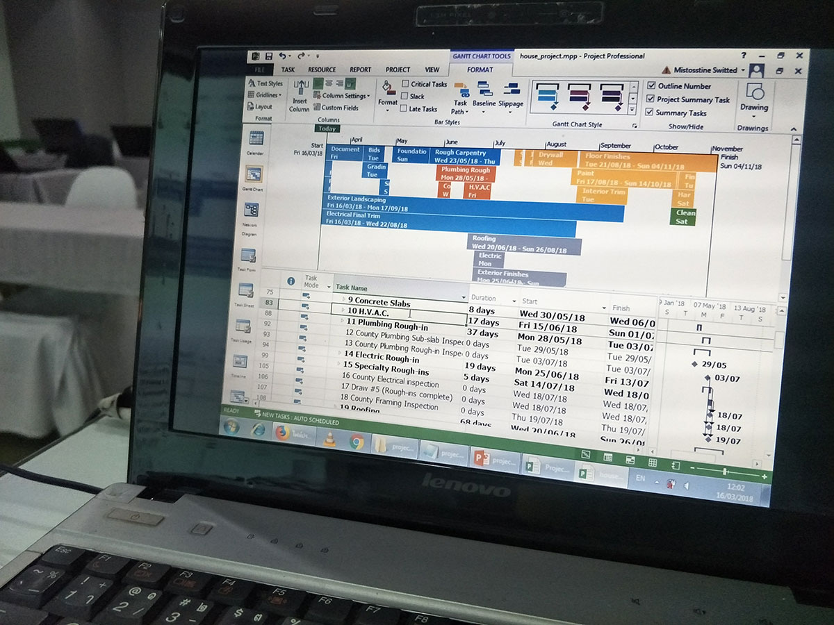Select Gantt Chart view in the view bar
This screenshot has height=625, width=834.
pyautogui.click(x=252, y=178)
